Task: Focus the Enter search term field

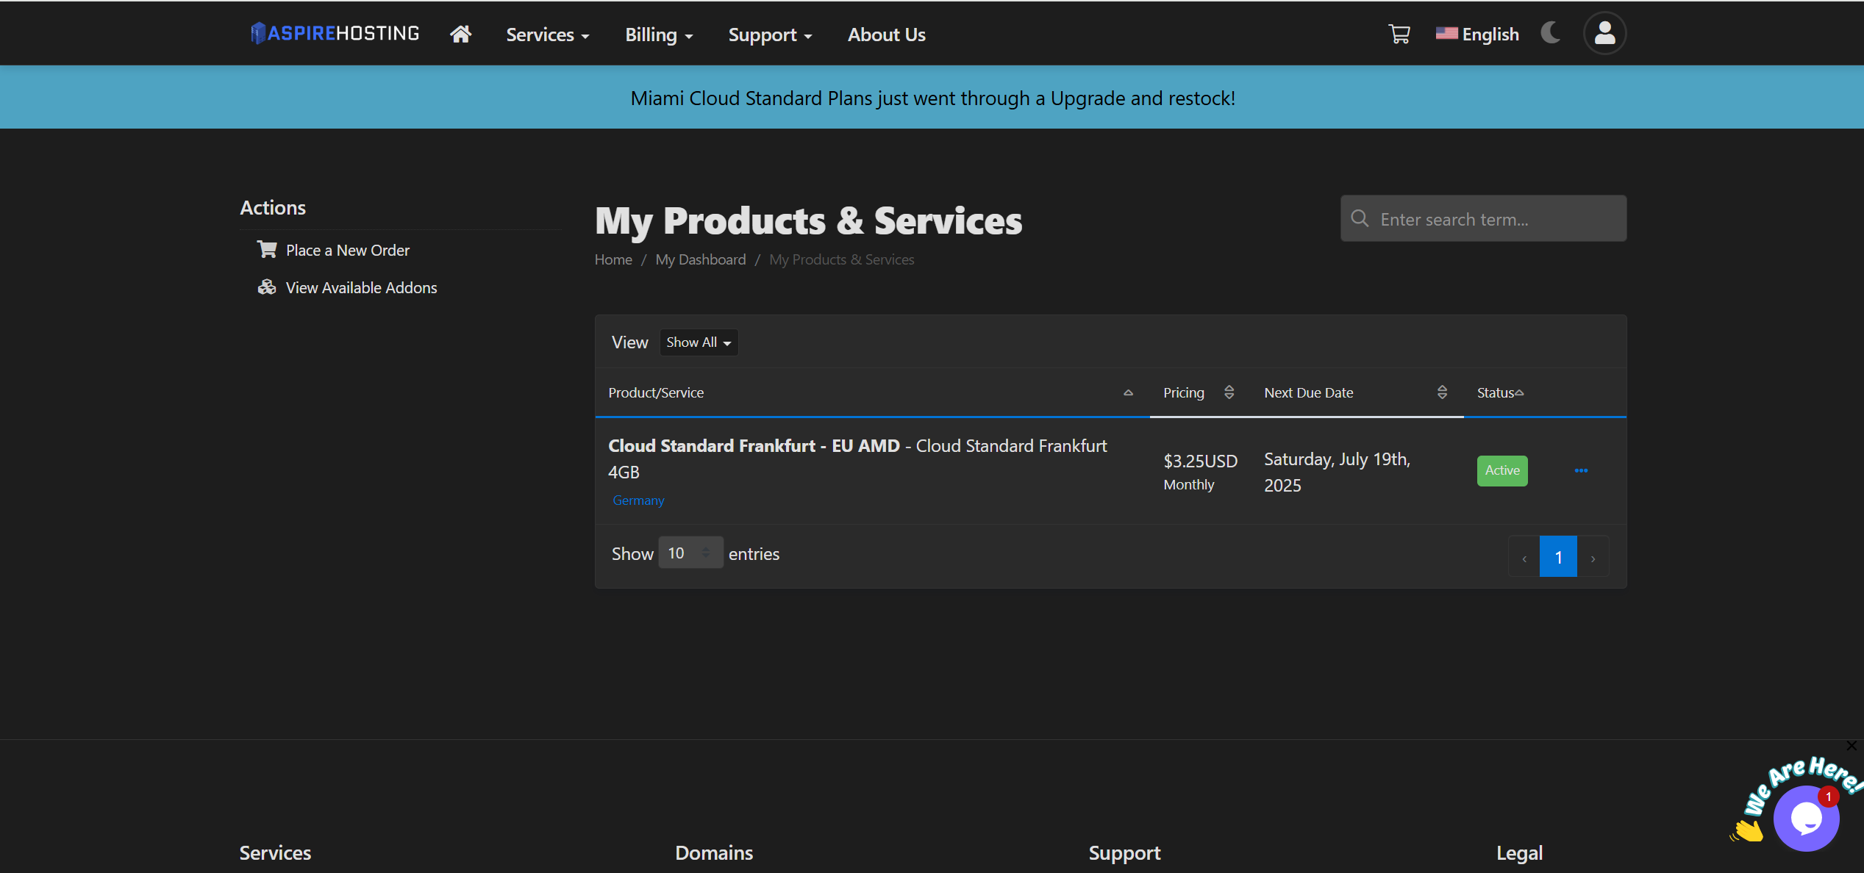Action: [x=1484, y=219]
